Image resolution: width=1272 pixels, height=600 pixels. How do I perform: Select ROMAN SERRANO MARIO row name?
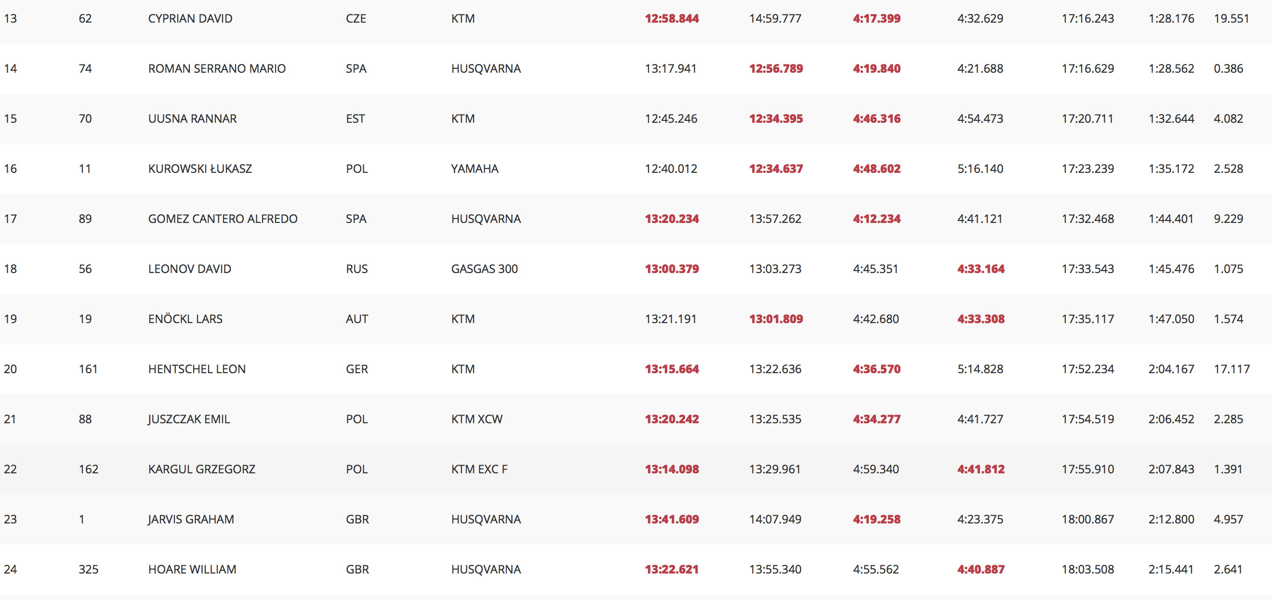(217, 68)
